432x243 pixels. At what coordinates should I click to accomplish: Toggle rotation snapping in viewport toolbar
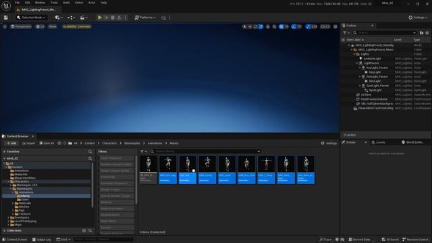(x=294, y=27)
